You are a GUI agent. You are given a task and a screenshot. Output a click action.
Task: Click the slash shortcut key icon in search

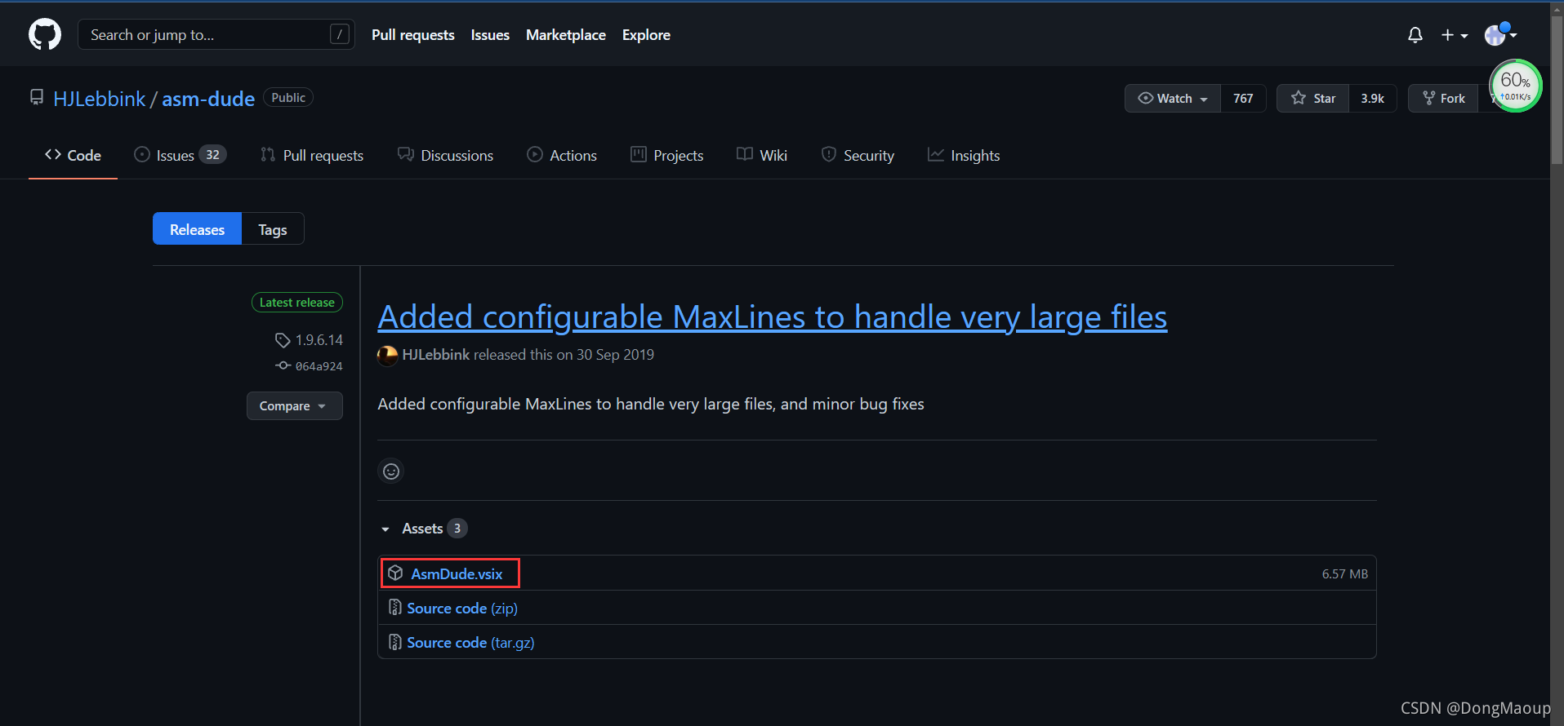coord(340,34)
